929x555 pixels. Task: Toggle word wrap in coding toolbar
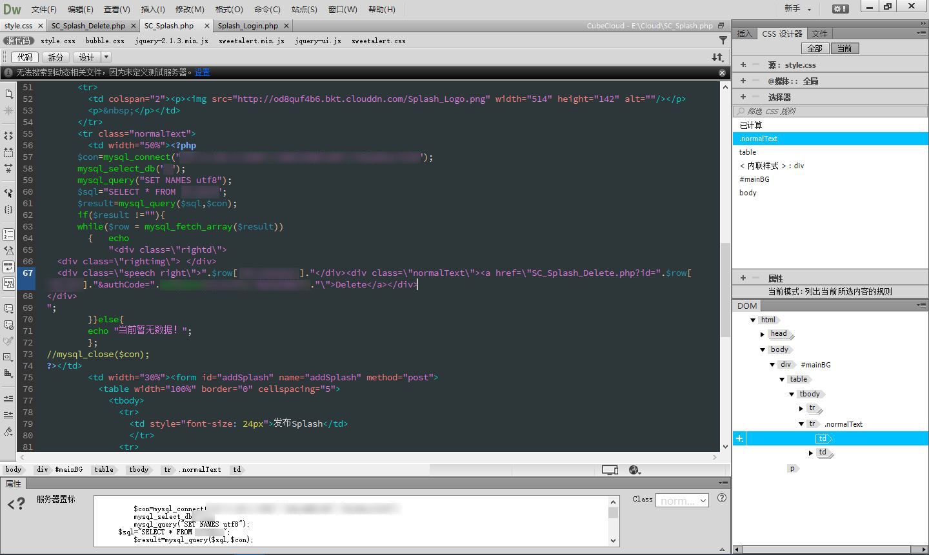pos(8,267)
